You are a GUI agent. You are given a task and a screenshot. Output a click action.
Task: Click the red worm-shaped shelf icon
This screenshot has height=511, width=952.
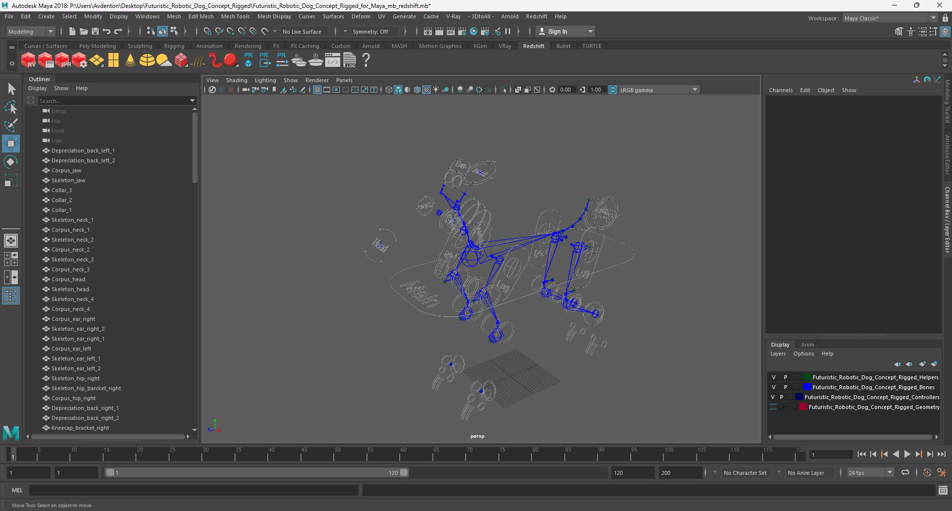[x=215, y=60]
